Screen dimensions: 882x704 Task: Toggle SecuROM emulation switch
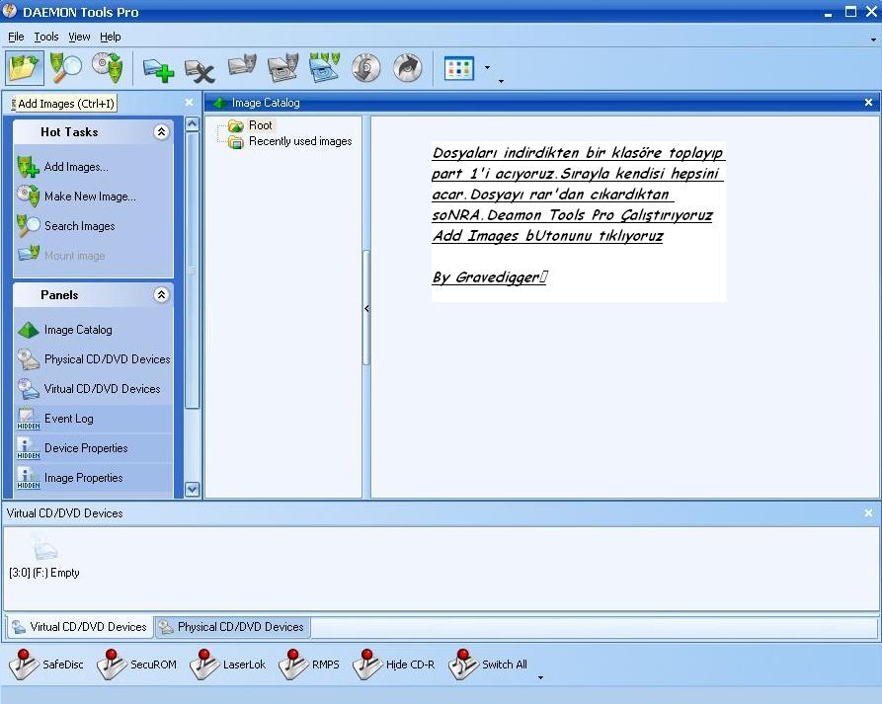pos(136,665)
